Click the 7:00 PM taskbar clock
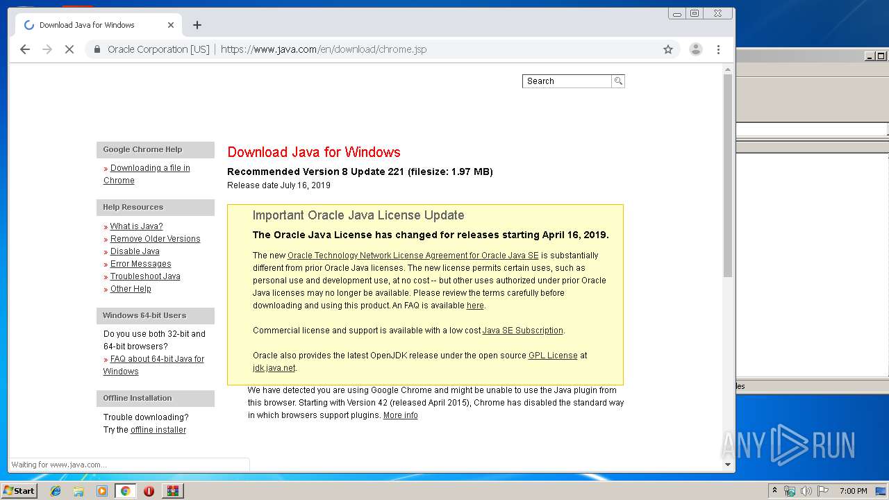 click(853, 491)
